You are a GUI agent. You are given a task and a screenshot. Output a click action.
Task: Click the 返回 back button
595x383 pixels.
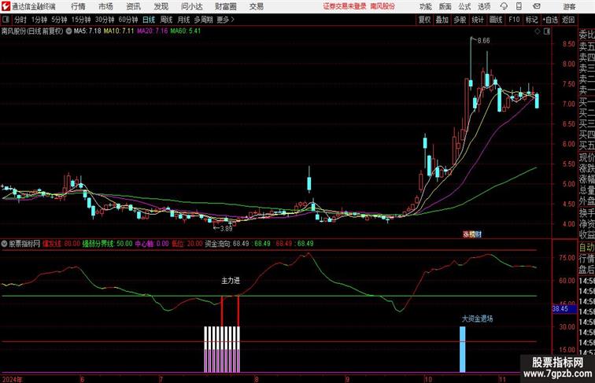[x=568, y=20]
